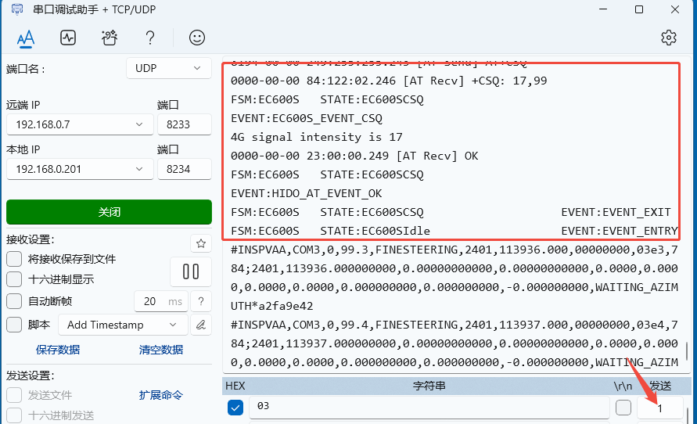697x424 pixels.
Task: Toggle hexadecimal display checkbox
Action: 14,279
